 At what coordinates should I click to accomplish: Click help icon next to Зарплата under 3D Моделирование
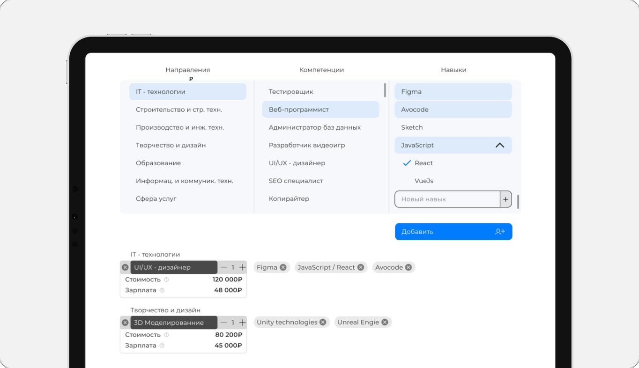pyautogui.click(x=162, y=346)
